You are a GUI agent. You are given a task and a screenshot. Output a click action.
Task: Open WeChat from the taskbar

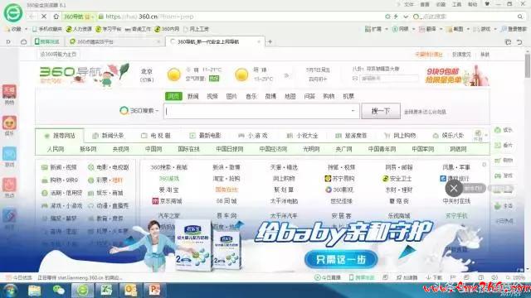(59, 291)
